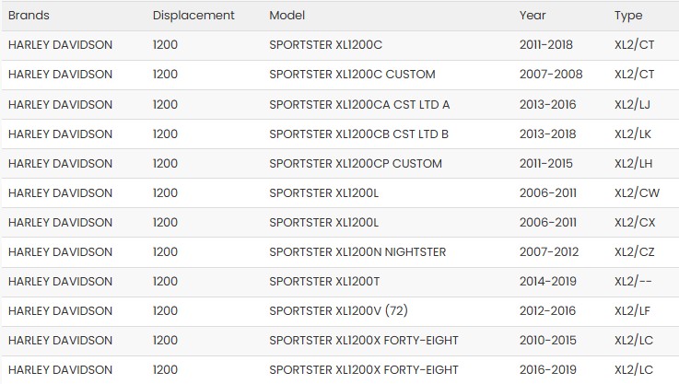Select the SPORTSTER XL1200C CUSTOM model cell
679x384 pixels.
tap(352, 75)
